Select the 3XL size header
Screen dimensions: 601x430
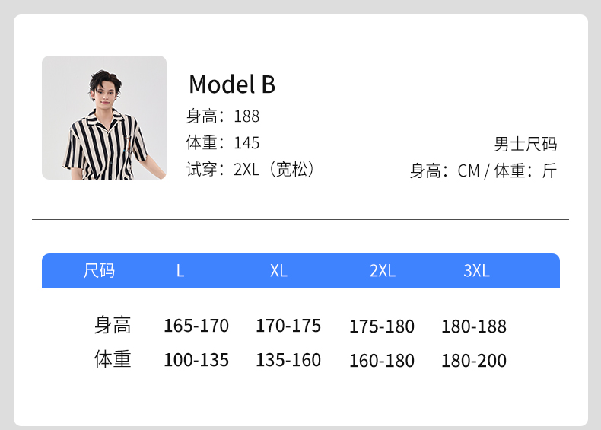[477, 270]
